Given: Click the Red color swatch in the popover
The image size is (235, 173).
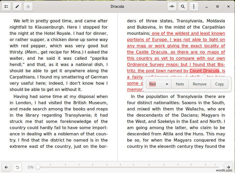Looking at the screenshot, I should pos(152,84).
